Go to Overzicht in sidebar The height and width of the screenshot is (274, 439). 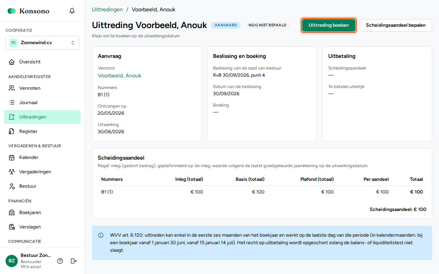(x=42, y=62)
